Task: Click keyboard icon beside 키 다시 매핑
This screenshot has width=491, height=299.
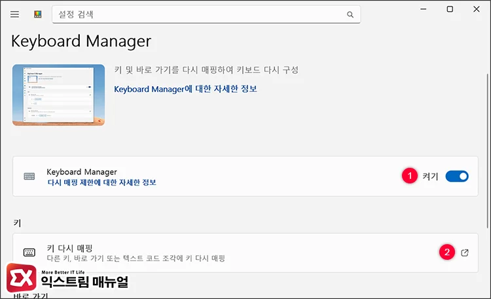Action: [x=29, y=252]
